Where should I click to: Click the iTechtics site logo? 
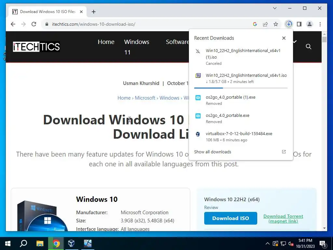point(36,47)
